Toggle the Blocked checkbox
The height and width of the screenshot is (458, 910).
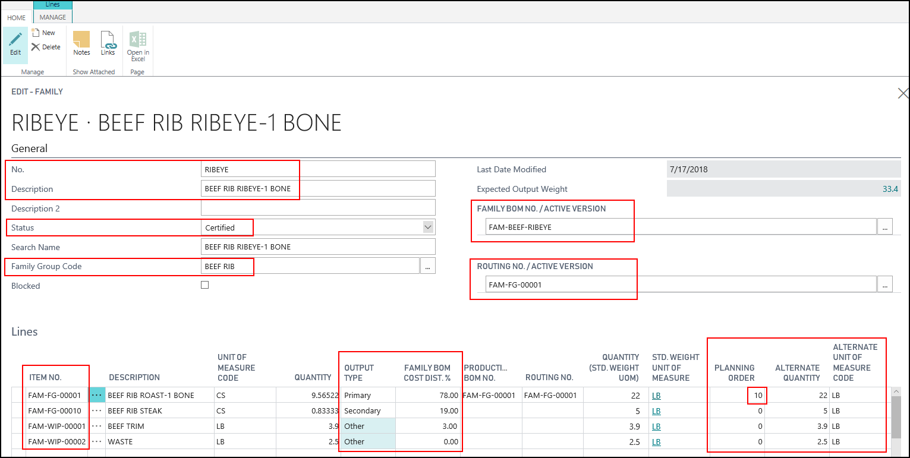pos(205,285)
